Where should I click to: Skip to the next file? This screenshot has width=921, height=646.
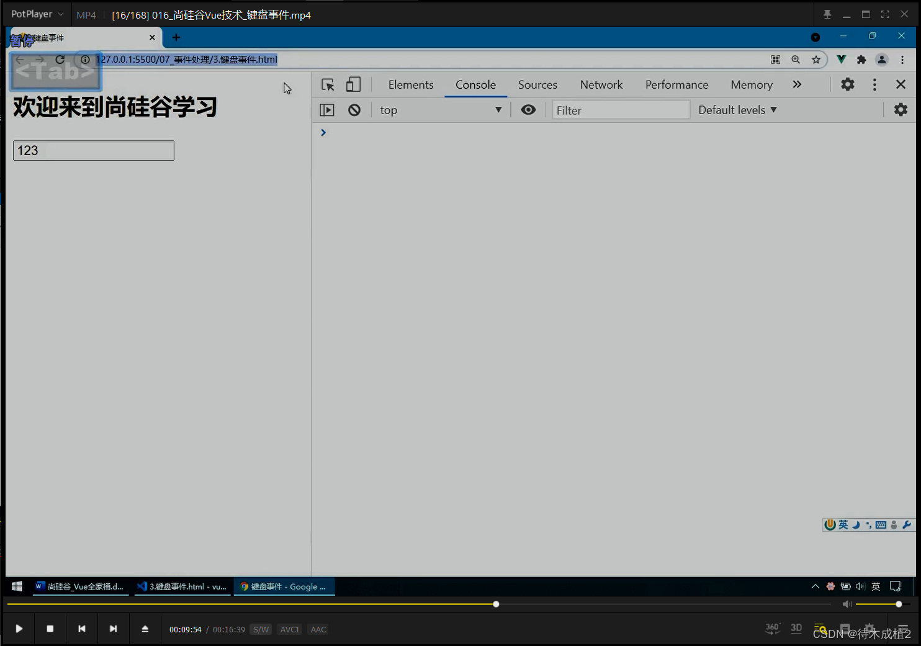coord(113,629)
